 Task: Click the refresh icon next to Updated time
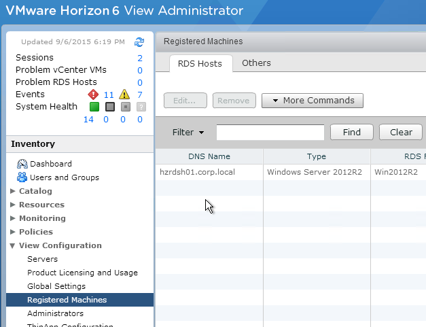point(139,42)
